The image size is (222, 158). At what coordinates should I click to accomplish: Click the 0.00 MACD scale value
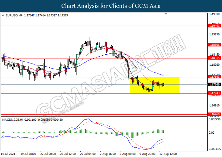pyautogui.click(x=212, y=133)
